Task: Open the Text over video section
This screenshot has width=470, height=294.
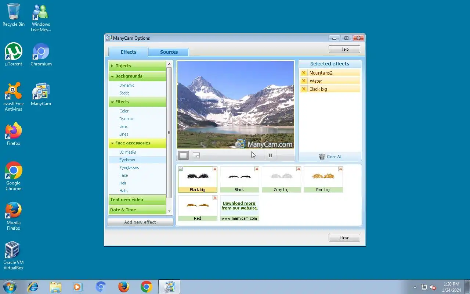Action: point(137,200)
